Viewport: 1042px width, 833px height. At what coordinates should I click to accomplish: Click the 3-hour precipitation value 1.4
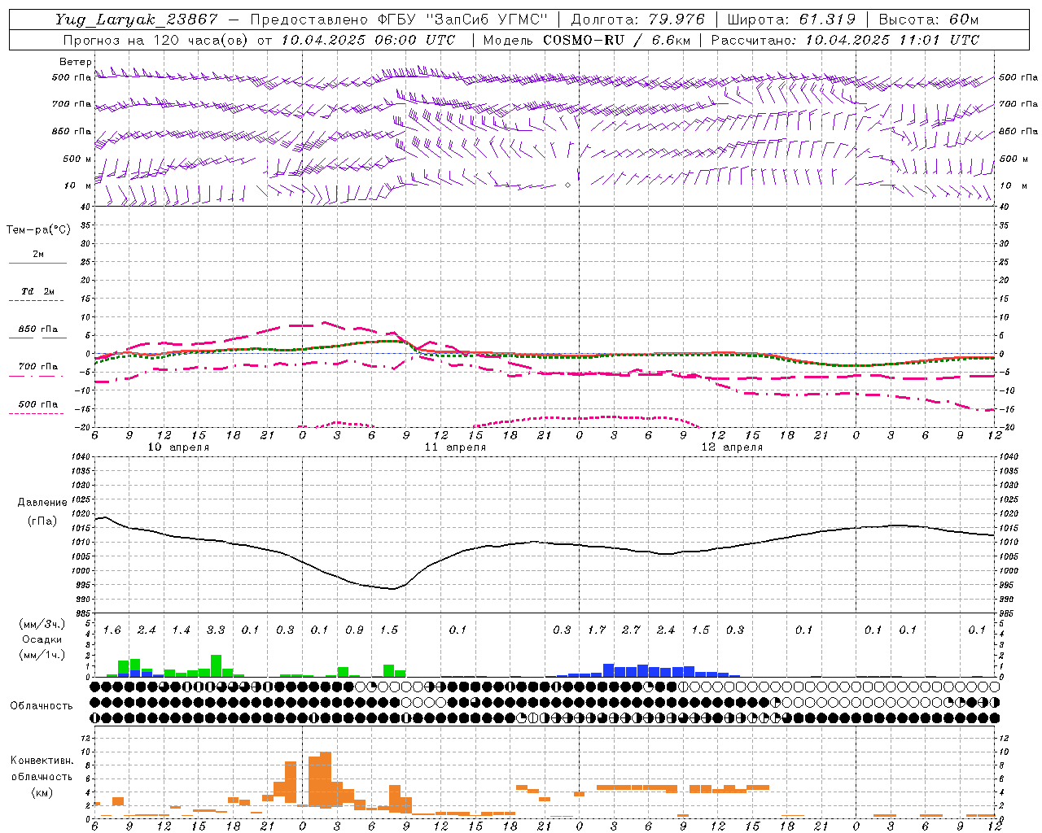182,630
